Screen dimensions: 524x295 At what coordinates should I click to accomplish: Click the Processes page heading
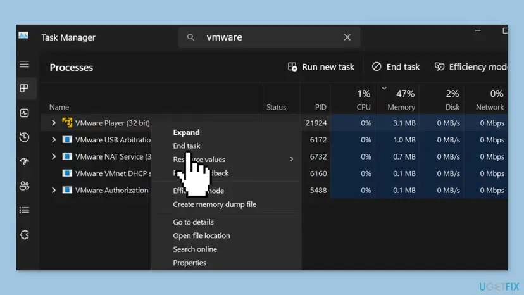click(x=71, y=67)
